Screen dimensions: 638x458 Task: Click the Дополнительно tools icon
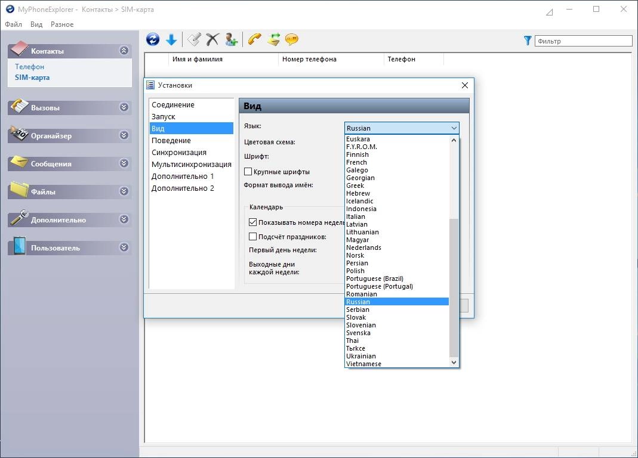[x=19, y=218]
